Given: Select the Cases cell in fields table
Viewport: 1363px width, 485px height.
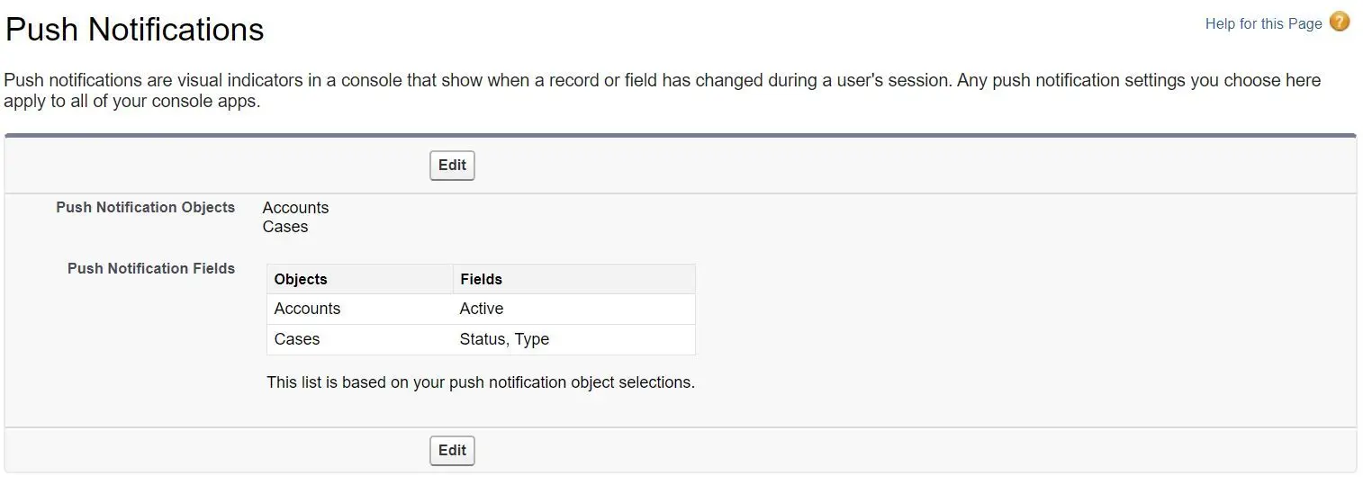Looking at the screenshot, I should pos(360,339).
